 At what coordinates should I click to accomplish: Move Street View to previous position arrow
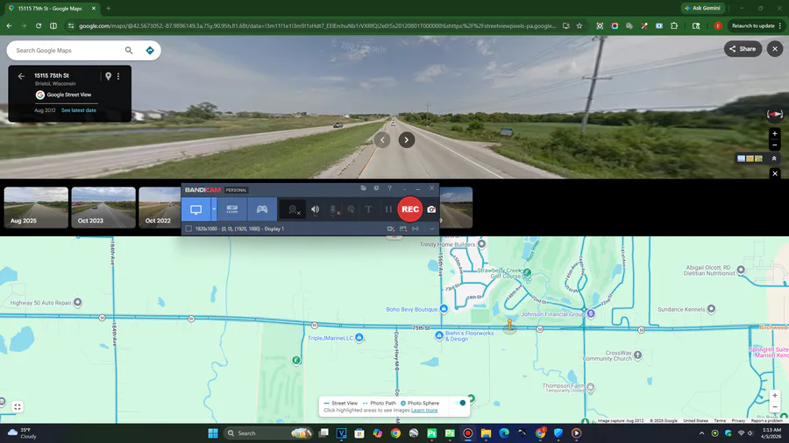[x=382, y=139]
